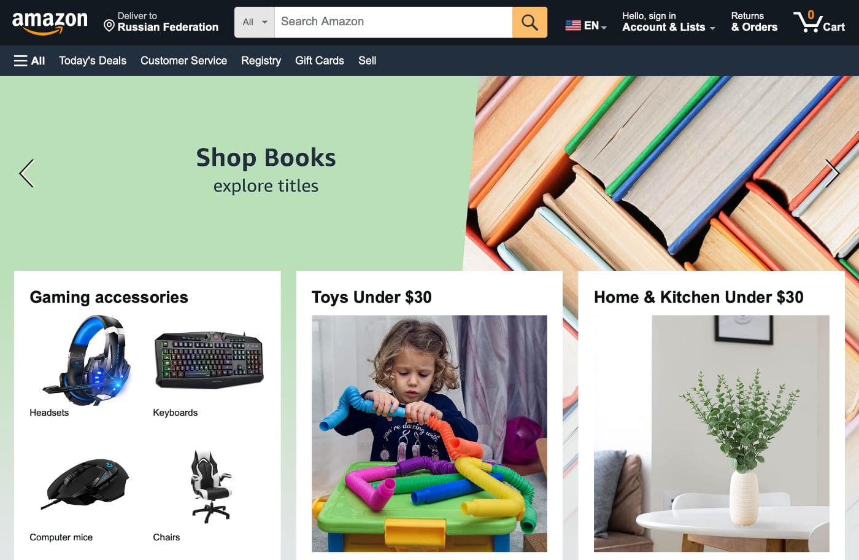Viewport: 859px width, 560px height.
Task: Expand the All search category dropdown
Action: pyautogui.click(x=255, y=22)
